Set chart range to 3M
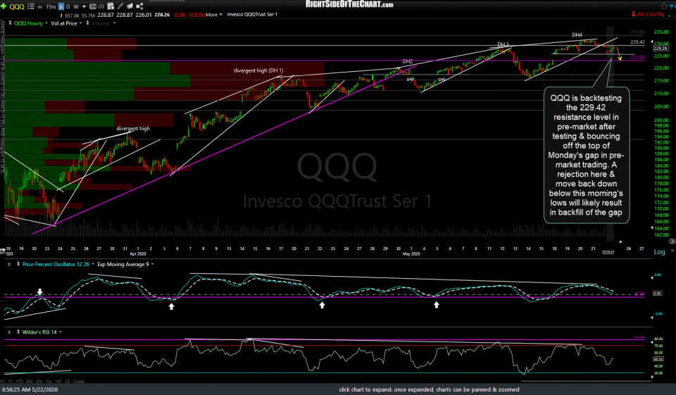This screenshot has width=676, height=395. pos(39,381)
